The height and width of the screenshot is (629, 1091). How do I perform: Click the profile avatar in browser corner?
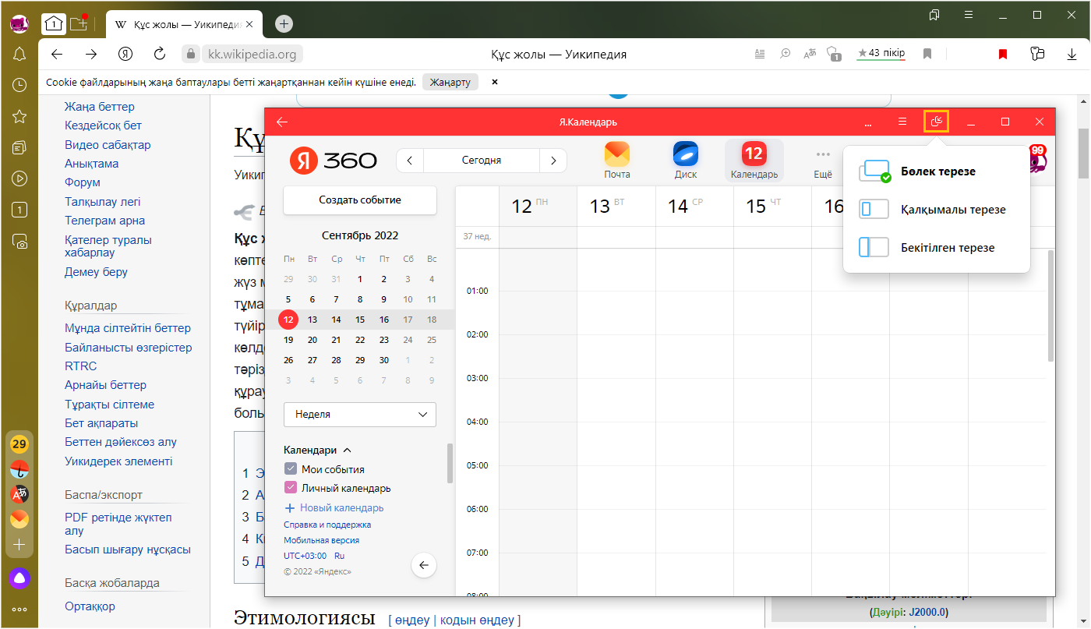click(19, 23)
